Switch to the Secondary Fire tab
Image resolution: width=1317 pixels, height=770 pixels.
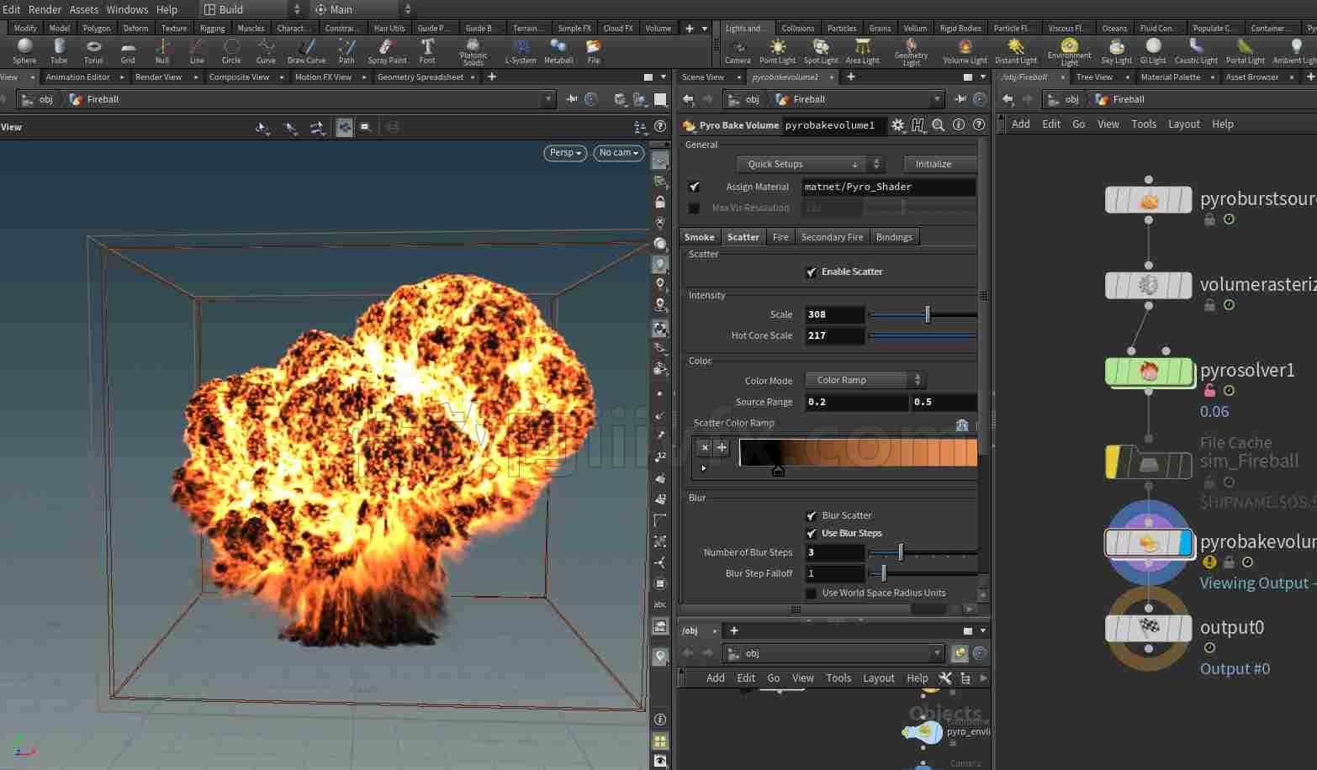pyautogui.click(x=832, y=237)
